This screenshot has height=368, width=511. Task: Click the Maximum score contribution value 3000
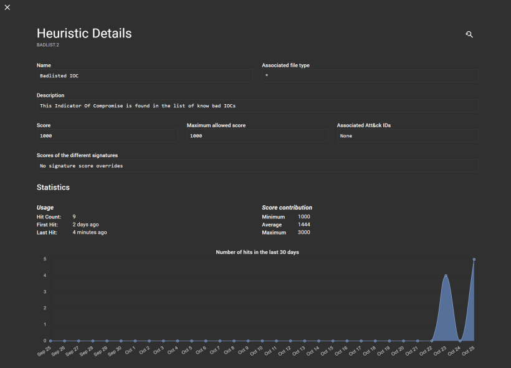pos(304,232)
